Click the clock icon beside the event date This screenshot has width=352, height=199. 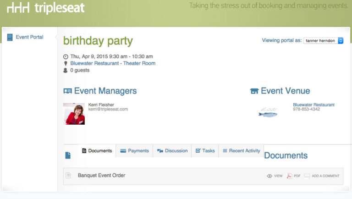tap(66, 56)
